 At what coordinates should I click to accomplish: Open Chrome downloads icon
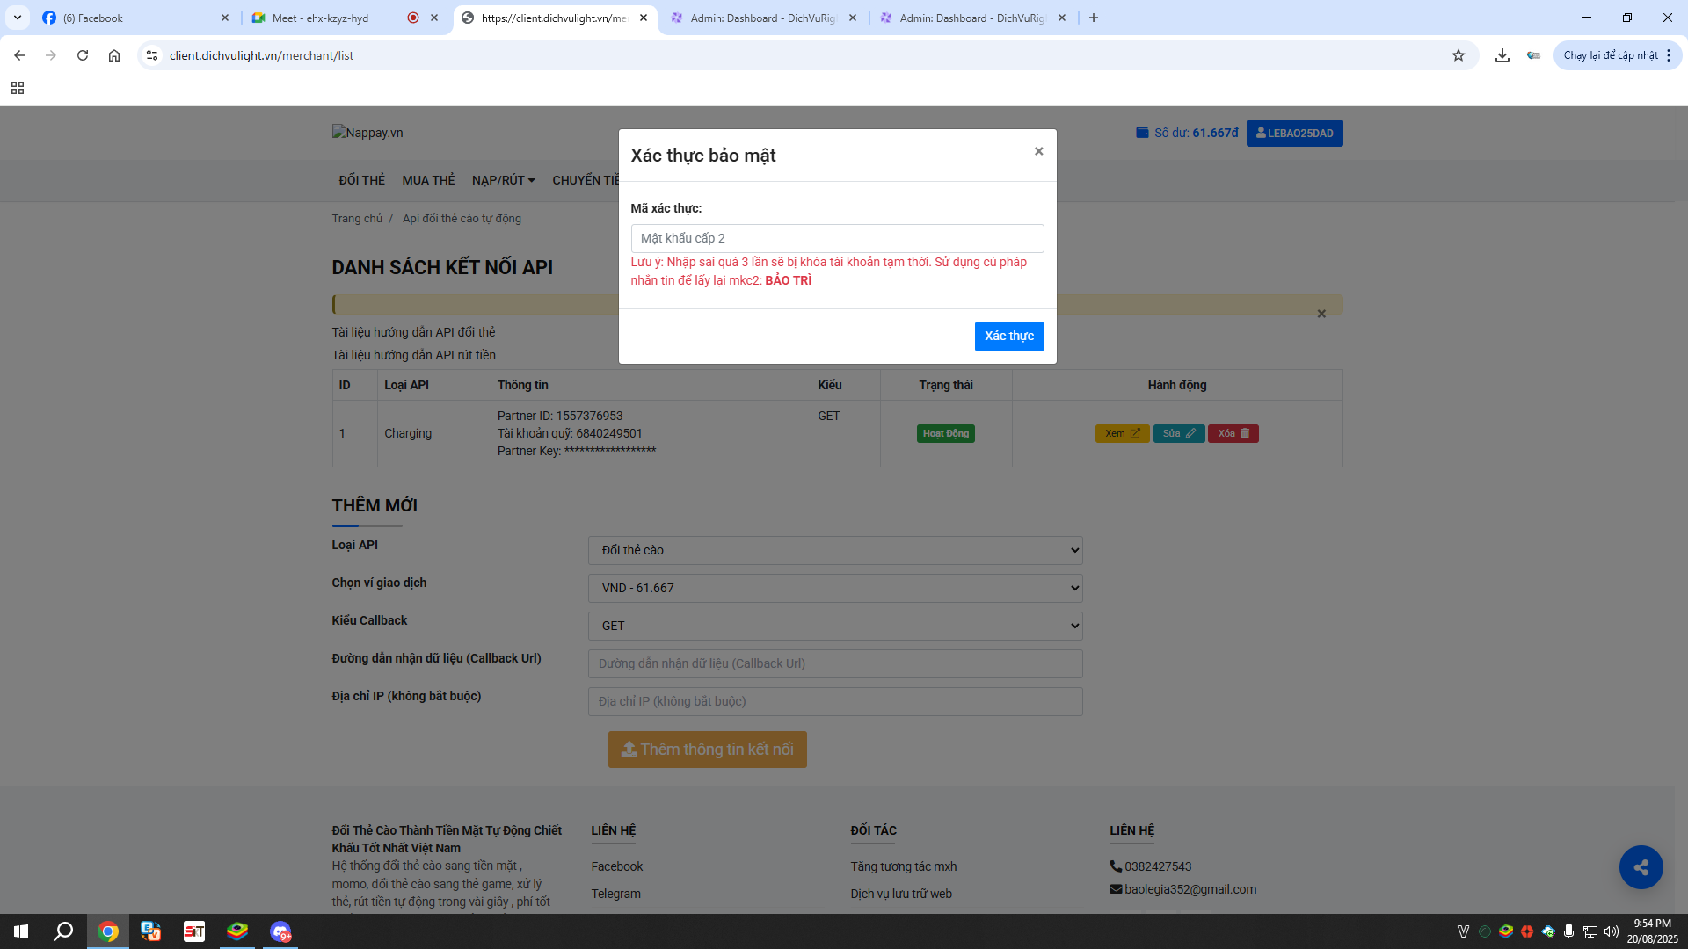coord(1502,55)
